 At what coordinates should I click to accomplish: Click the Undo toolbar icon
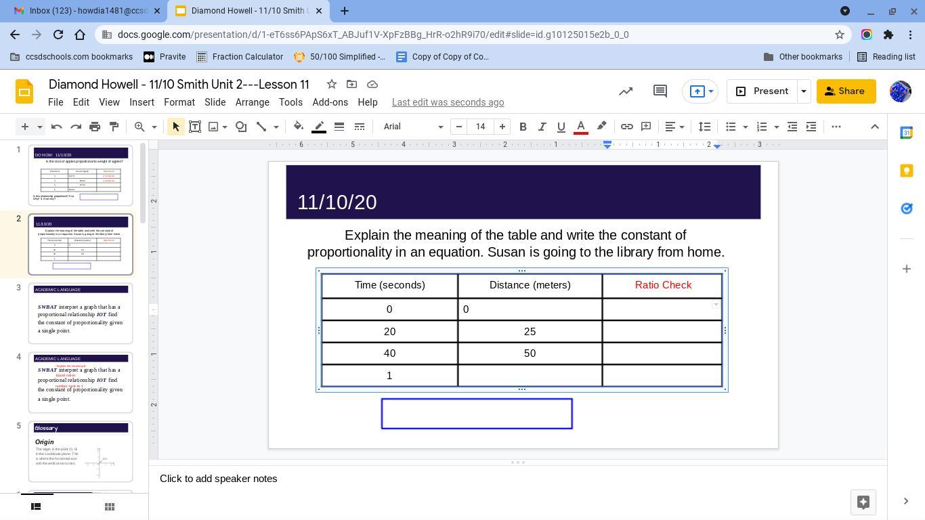pos(57,127)
